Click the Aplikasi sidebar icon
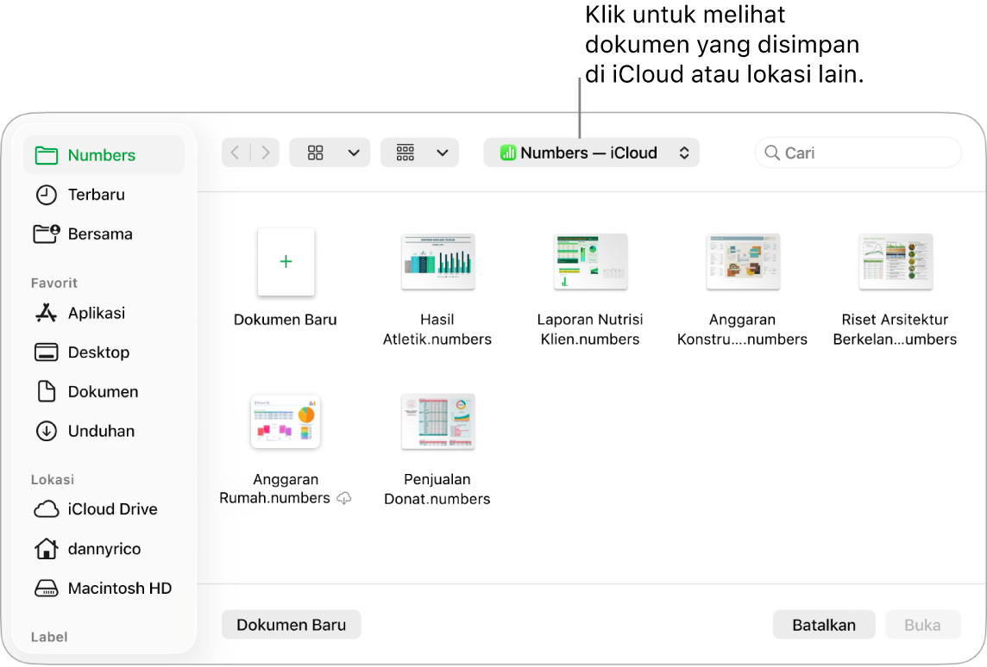Image resolution: width=987 pixels, height=667 pixels. [46, 313]
